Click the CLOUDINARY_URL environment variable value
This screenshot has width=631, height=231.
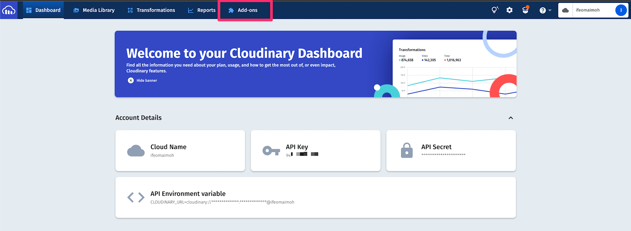tap(222, 202)
